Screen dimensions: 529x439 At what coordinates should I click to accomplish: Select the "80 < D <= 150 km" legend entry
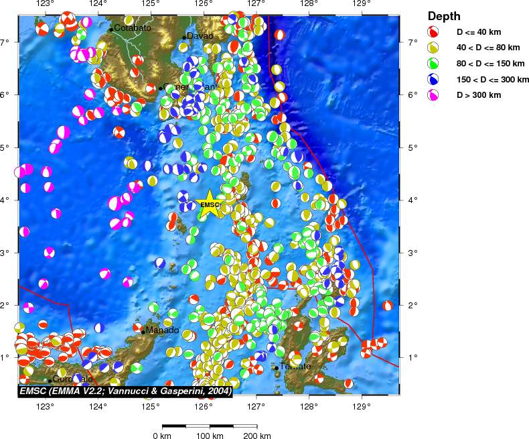(490, 64)
